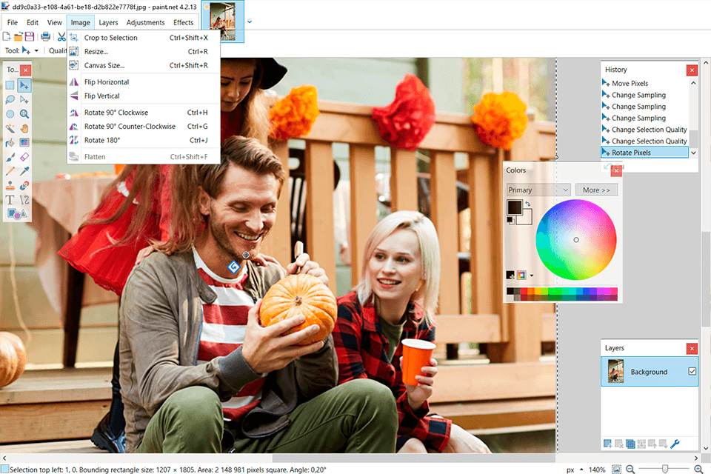Add a new layer in the Layers panel

(609, 444)
